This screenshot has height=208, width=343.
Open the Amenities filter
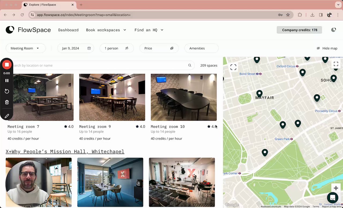tap(201, 48)
